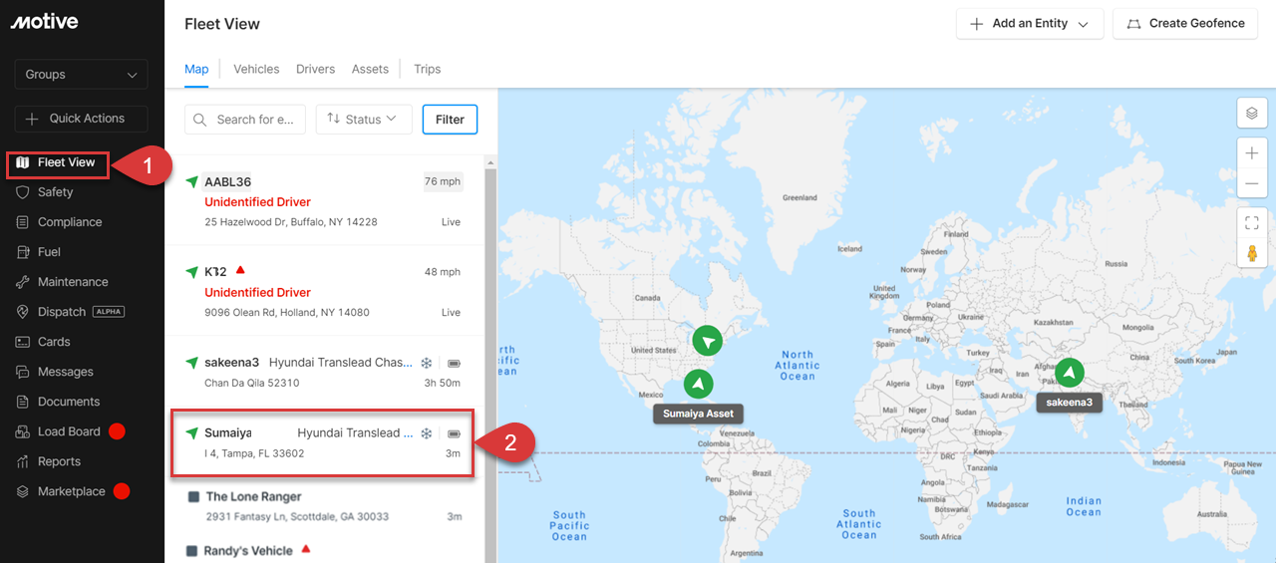Switch to the Assets tab
1276x563 pixels.
pyautogui.click(x=370, y=69)
